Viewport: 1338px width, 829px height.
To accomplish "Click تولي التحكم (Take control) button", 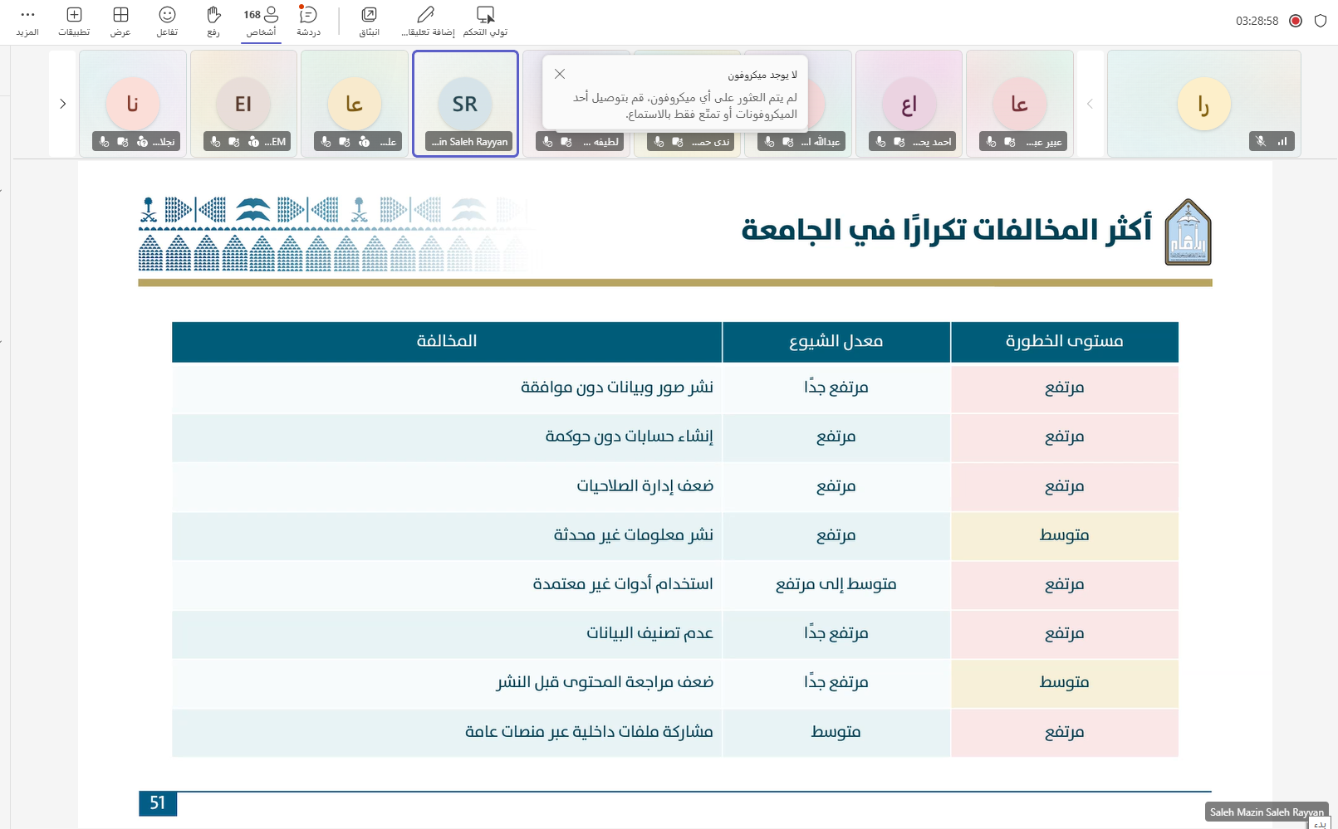I will (x=486, y=22).
